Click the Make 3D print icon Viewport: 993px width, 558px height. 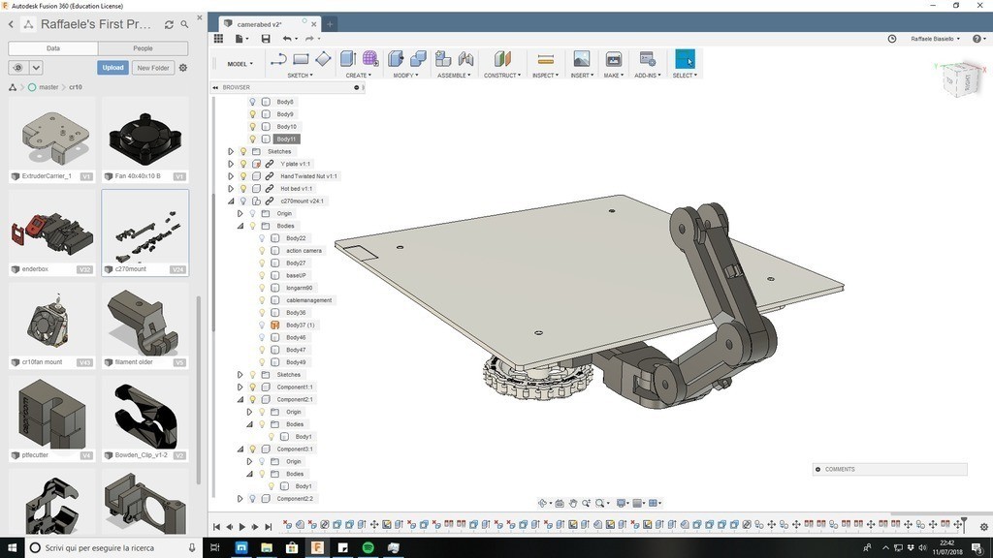coord(613,60)
